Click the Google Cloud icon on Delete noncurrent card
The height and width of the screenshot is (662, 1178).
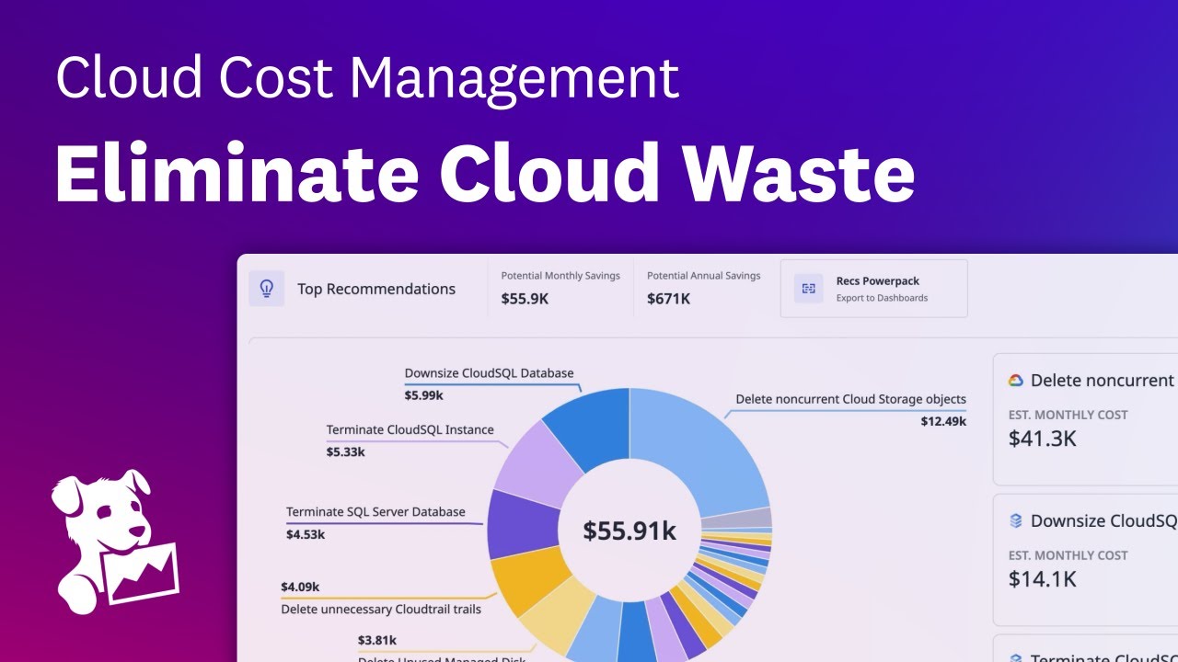1016,381
